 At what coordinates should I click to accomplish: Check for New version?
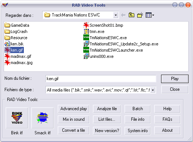(x=107, y=131)
